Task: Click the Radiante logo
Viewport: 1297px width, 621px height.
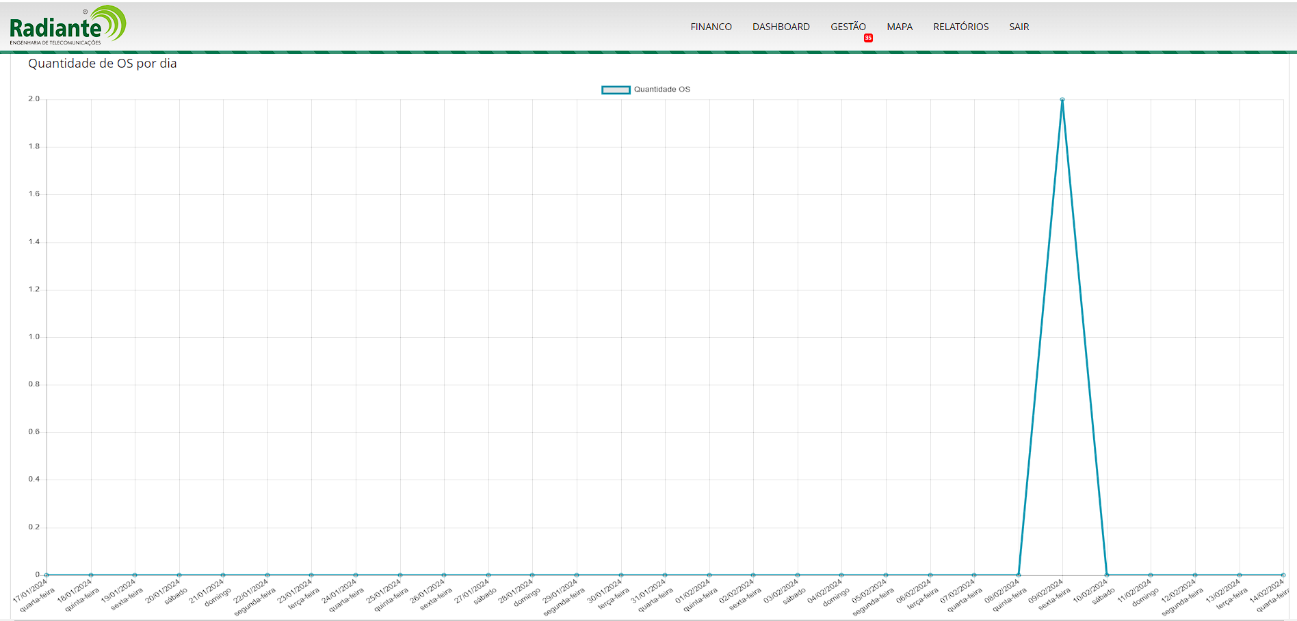Action: coord(67,26)
